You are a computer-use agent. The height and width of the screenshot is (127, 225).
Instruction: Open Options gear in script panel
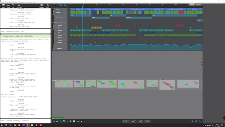48,6
